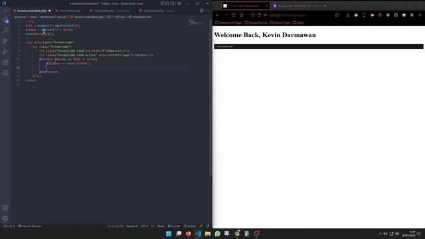Open the 'Other' bookmark folder

298,23
